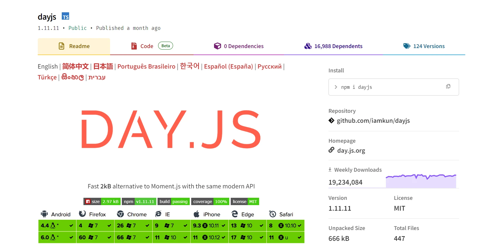Click the 447 total files value

(399, 239)
